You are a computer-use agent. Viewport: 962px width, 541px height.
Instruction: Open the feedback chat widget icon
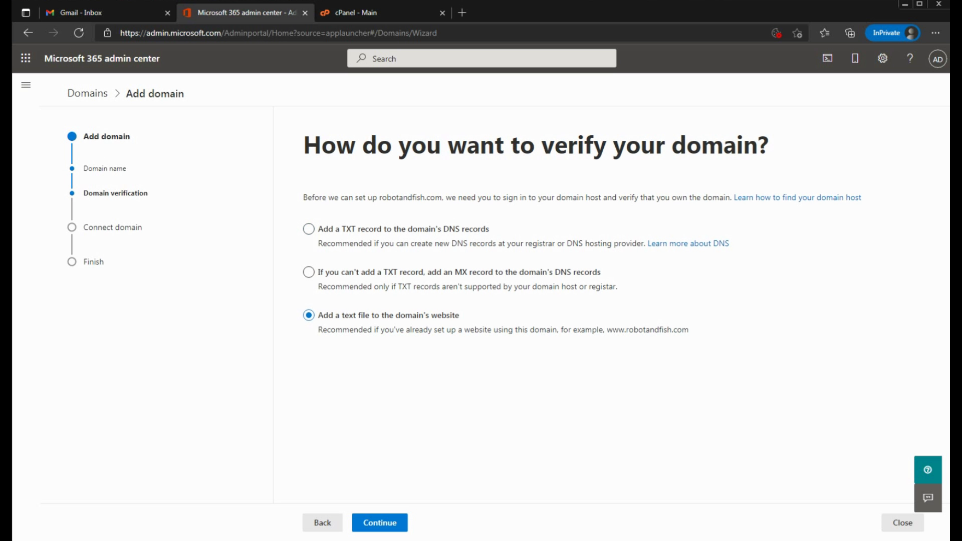[x=927, y=497]
